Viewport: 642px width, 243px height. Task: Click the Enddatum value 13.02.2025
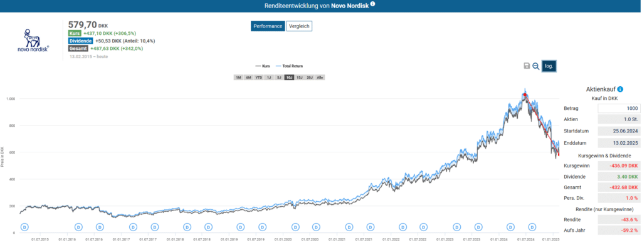(x=619, y=142)
